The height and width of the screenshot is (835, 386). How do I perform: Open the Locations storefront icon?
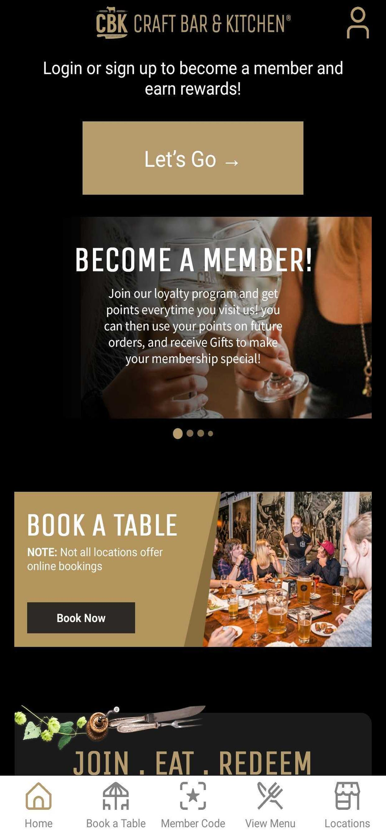coord(347,796)
